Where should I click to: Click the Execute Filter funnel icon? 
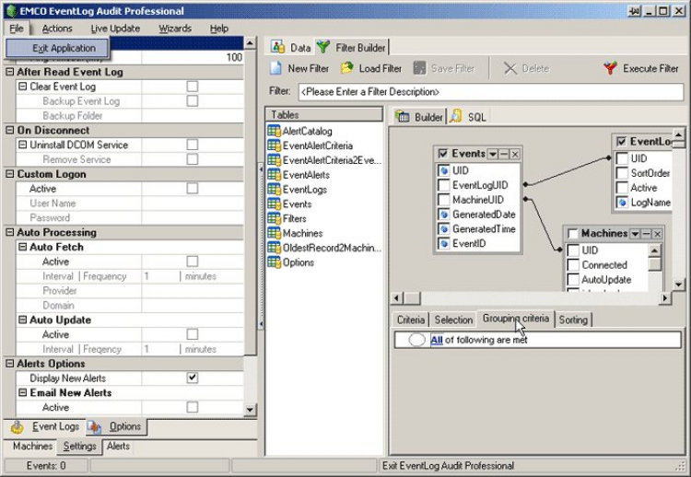[611, 68]
